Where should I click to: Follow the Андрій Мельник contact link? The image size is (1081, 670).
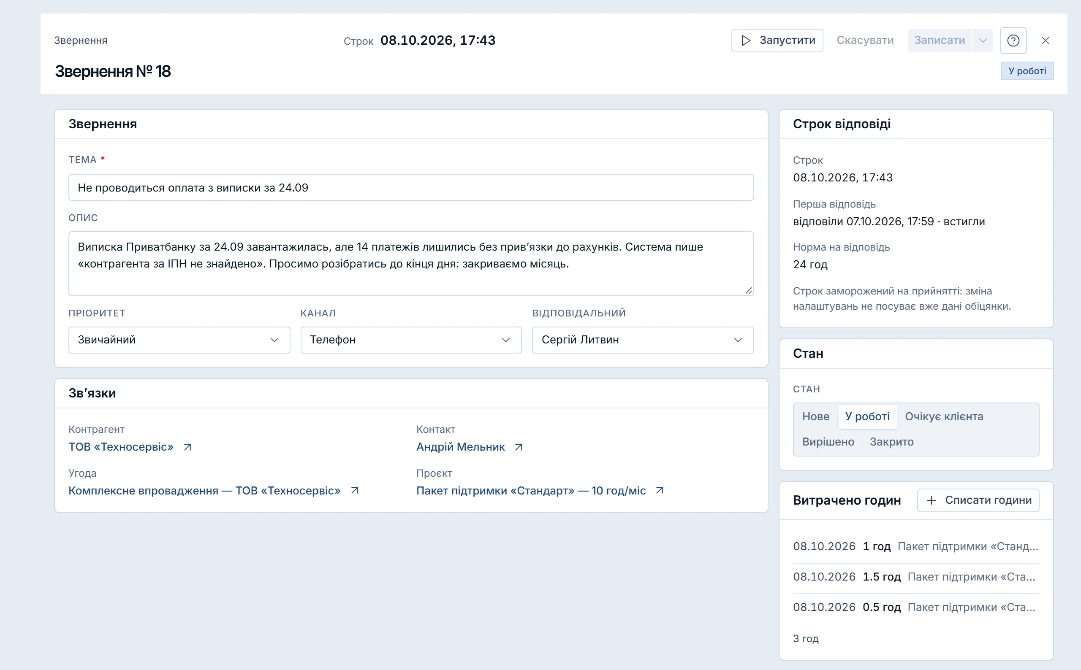coord(460,447)
